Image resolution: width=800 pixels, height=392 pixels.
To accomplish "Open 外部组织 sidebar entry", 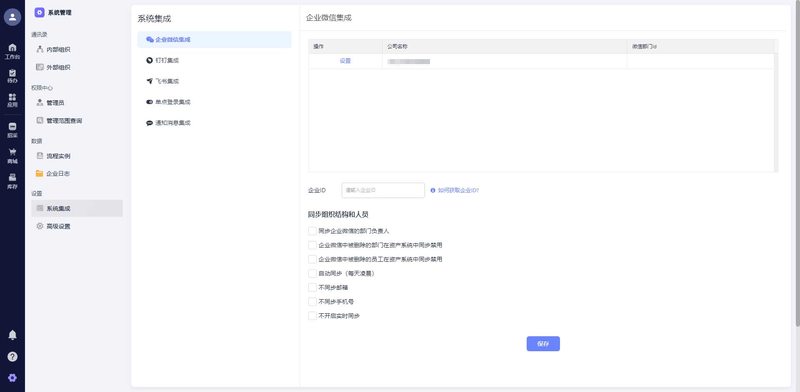I will (77, 67).
